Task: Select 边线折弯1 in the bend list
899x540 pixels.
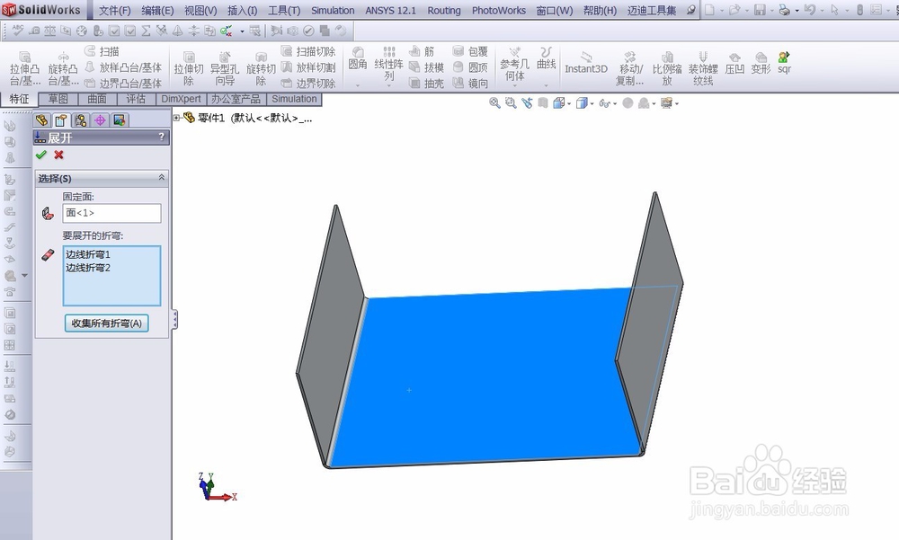Action: tap(88, 254)
